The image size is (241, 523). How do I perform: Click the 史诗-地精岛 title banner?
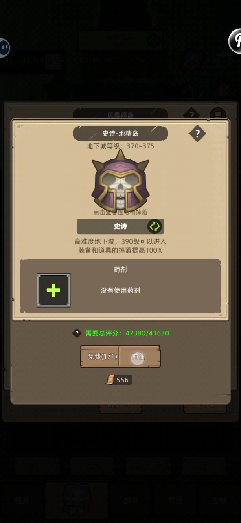[x=120, y=134]
